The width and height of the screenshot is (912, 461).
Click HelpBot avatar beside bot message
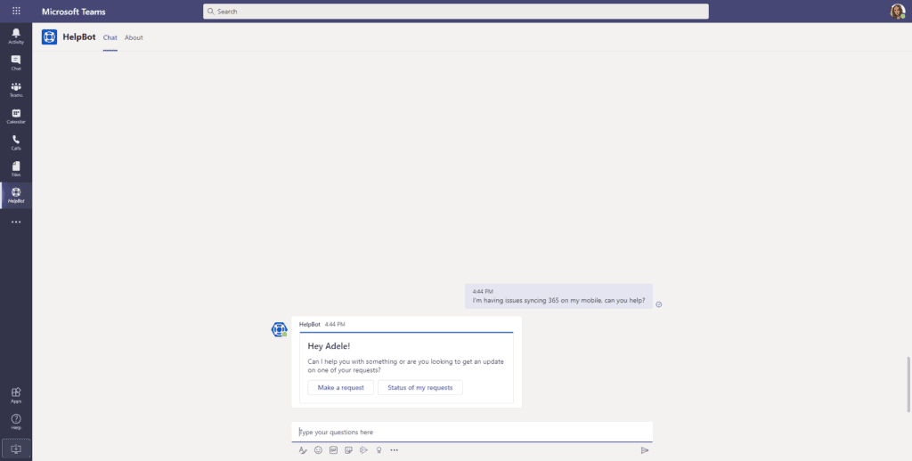click(279, 329)
